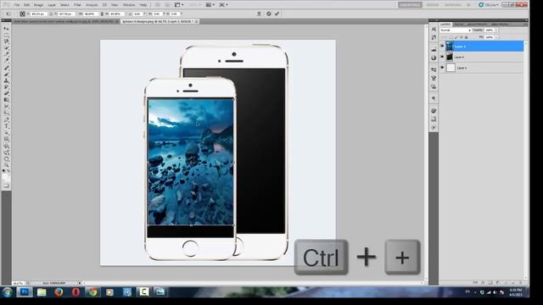Click the width scale W field

pos(91,14)
